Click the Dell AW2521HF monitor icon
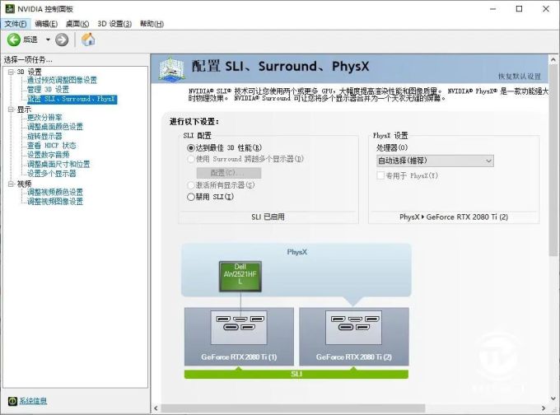 [x=240, y=276]
